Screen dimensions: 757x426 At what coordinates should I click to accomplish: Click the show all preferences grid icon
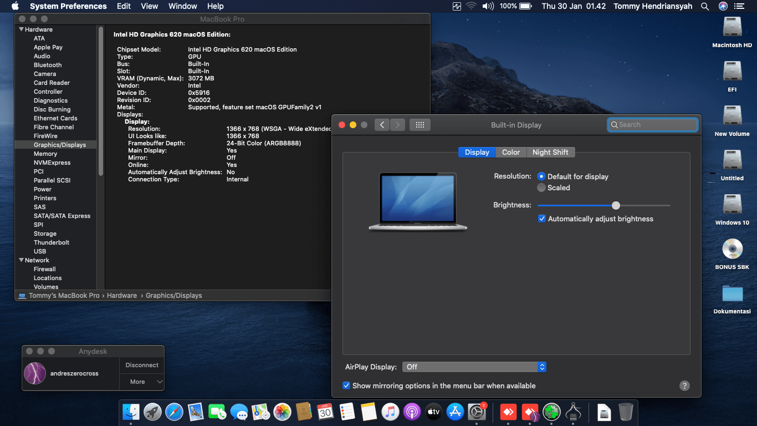click(x=420, y=125)
